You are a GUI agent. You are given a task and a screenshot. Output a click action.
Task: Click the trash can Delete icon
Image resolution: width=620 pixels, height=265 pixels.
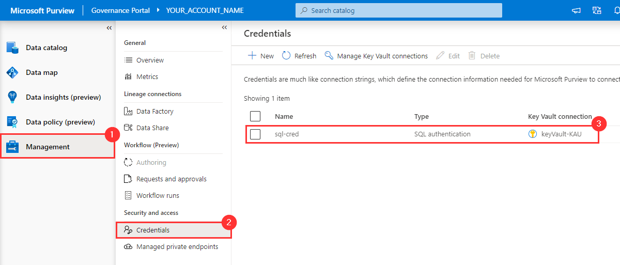[x=472, y=56]
